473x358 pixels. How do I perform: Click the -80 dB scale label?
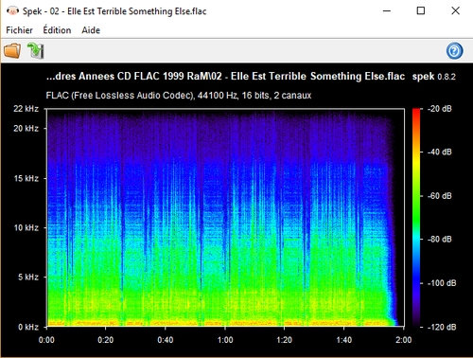440,240
